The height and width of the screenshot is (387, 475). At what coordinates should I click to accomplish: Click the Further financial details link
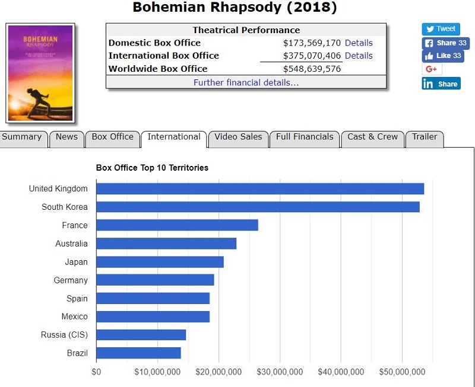coord(246,83)
